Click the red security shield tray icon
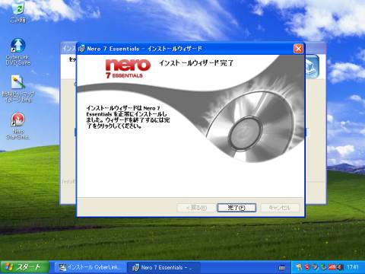Viewport: 365px width, 274px height. pos(307,267)
